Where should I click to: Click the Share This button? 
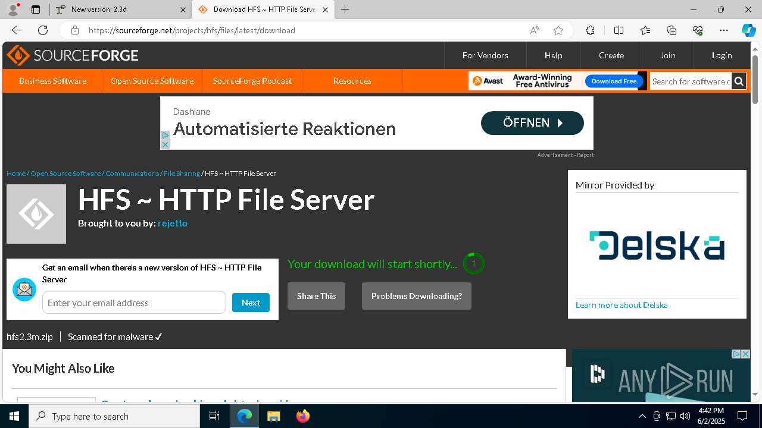click(x=316, y=296)
